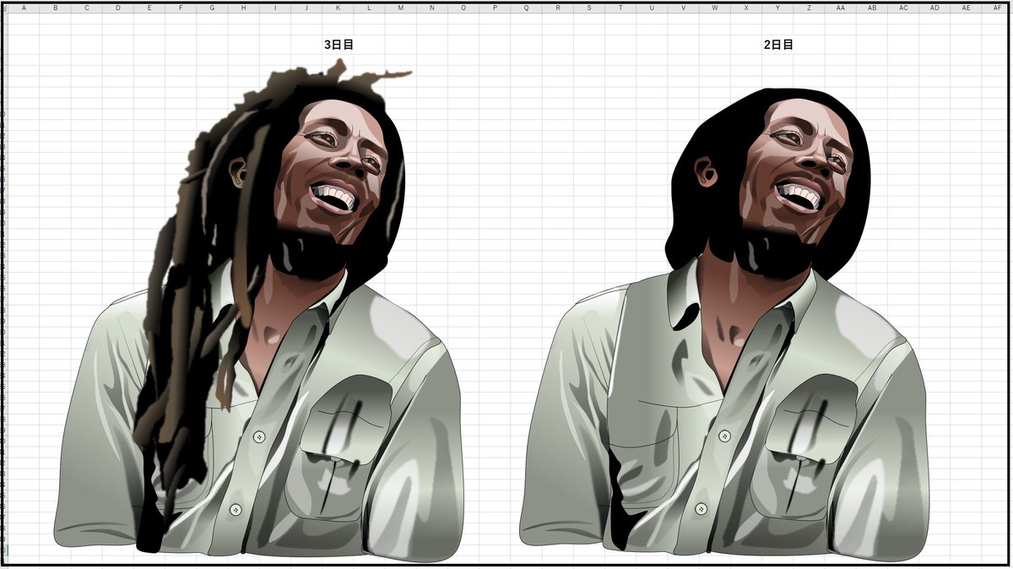Select column H header

(x=244, y=8)
